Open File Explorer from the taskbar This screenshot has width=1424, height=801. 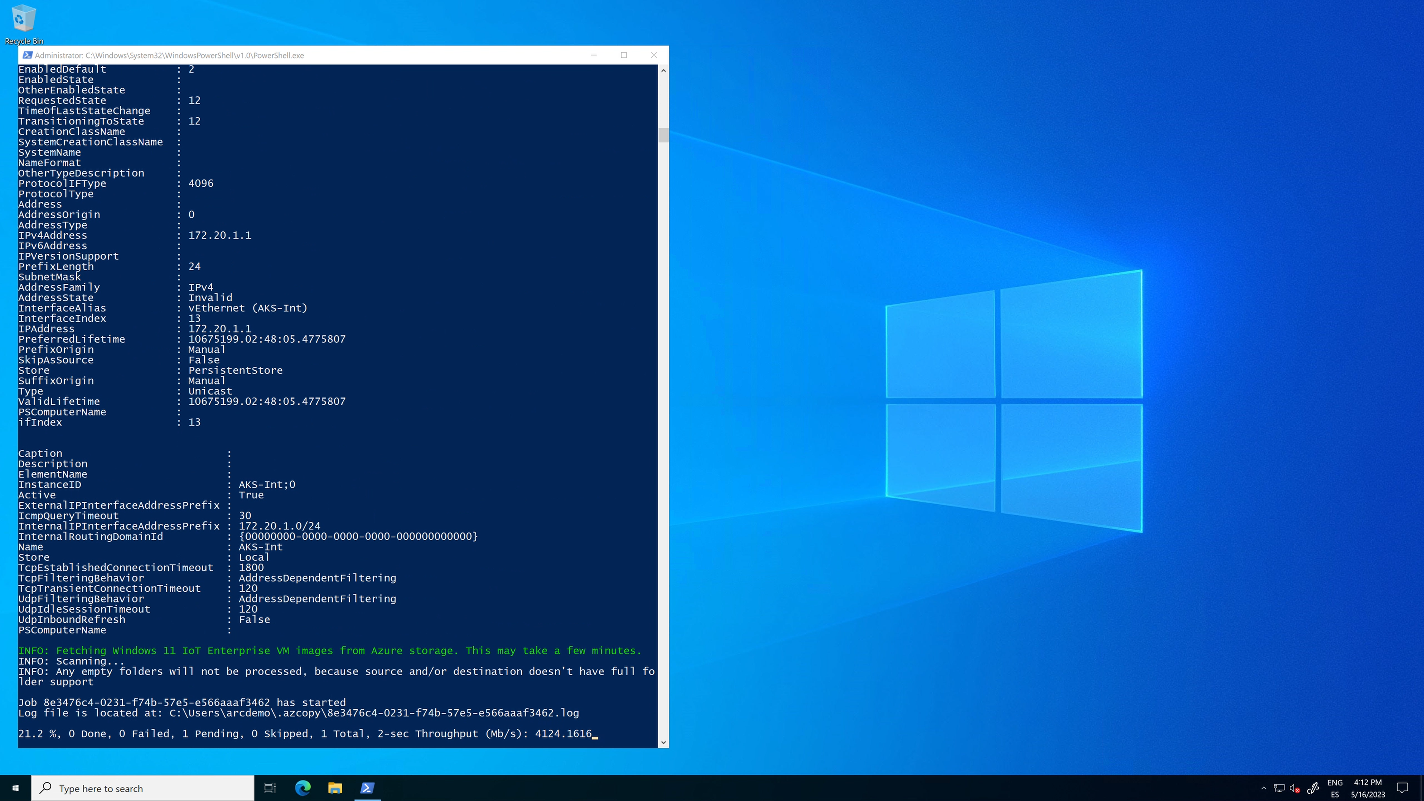point(335,788)
